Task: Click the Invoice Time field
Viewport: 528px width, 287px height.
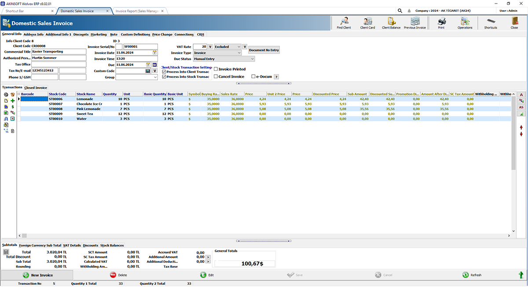Action: (x=136, y=58)
